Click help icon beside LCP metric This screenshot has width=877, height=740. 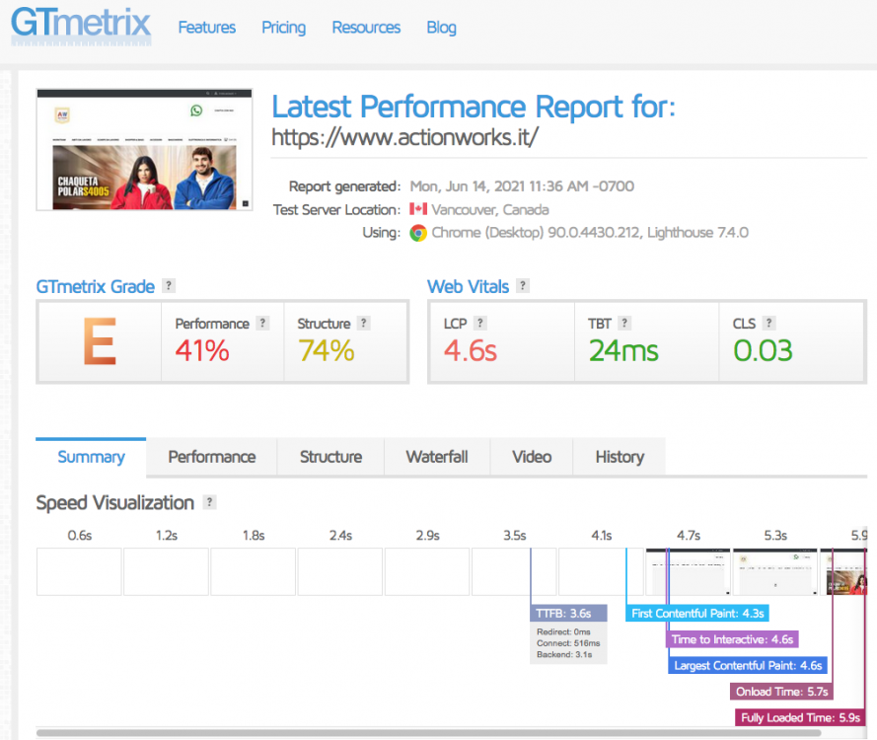pyautogui.click(x=480, y=323)
